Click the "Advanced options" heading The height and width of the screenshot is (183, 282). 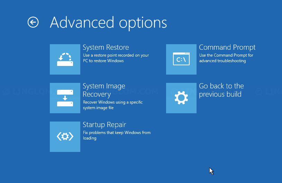[x=108, y=23]
